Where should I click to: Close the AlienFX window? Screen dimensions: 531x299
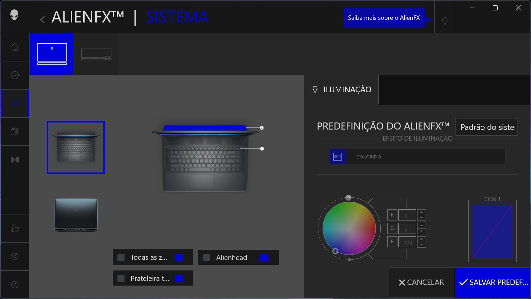coord(518,8)
